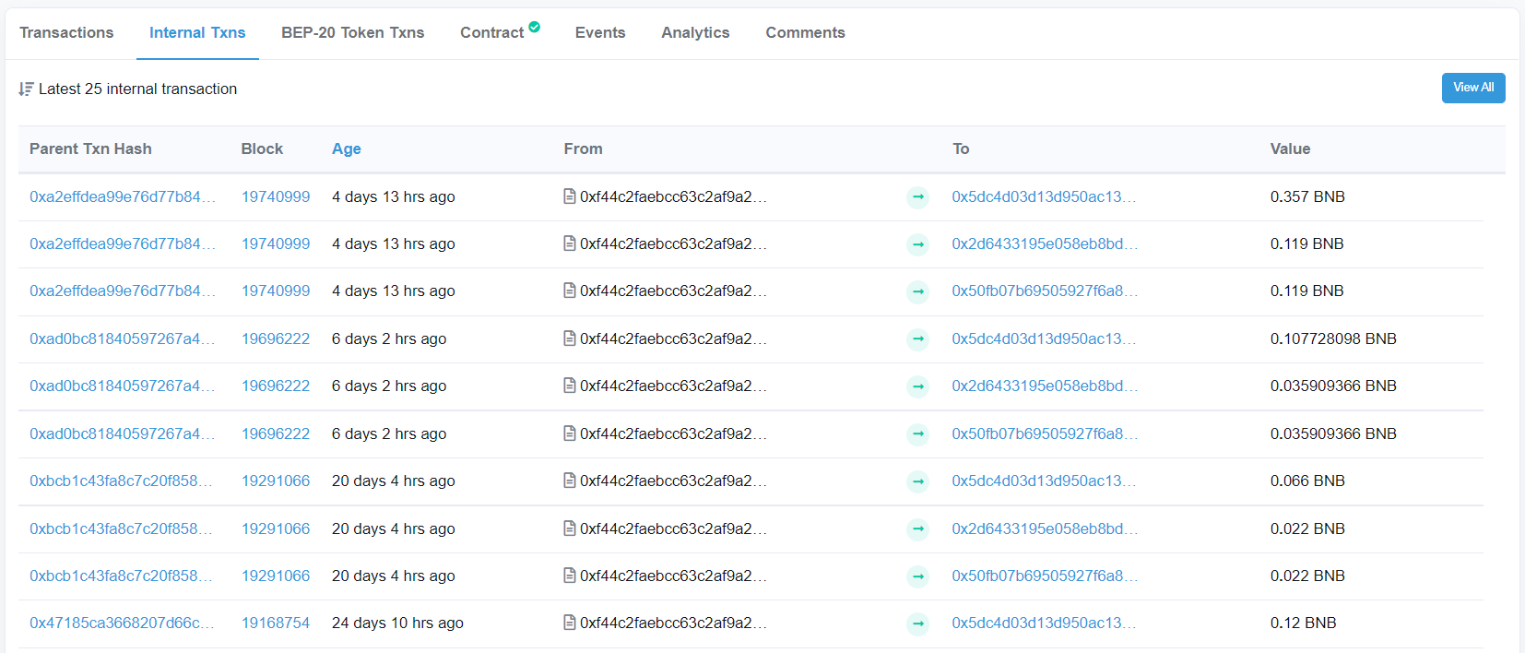Screen dimensions: 1525x653
Task: Open To address 0x5dc4d03d13d950ac13 in 0.357 BNB row
Action: tap(1044, 196)
